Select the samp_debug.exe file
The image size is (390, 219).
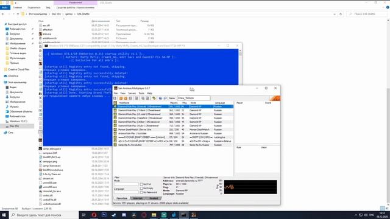click(x=52, y=148)
